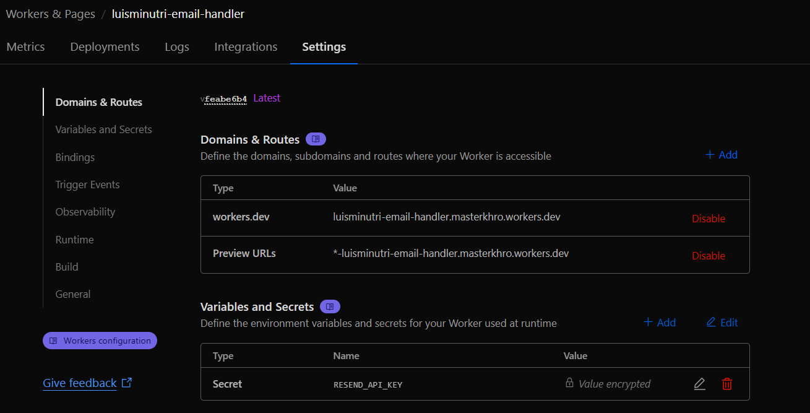Select Observability from the sidebar
The height and width of the screenshot is (413, 810).
coord(85,212)
